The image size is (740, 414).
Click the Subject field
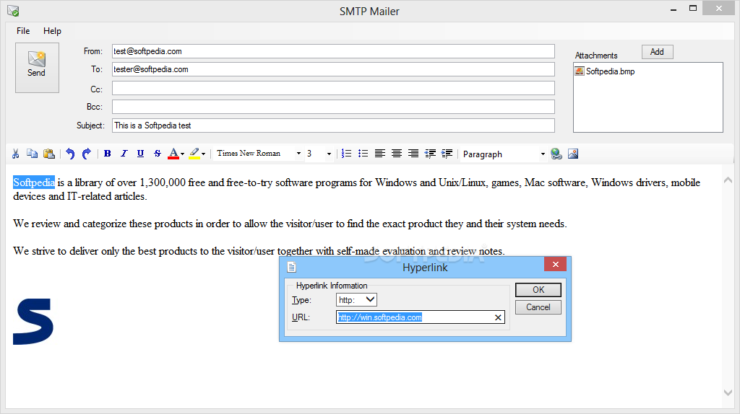click(333, 125)
